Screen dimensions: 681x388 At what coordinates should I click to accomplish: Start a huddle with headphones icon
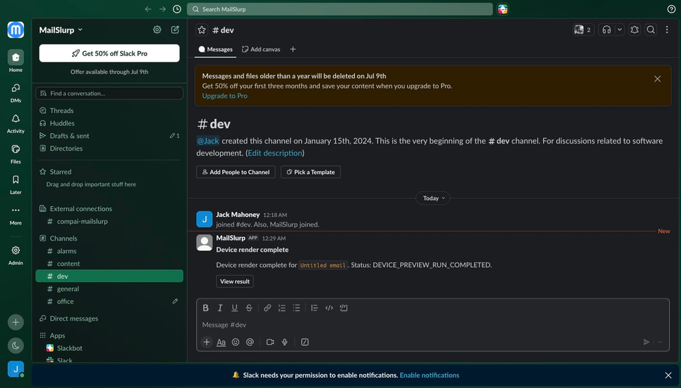pos(607,29)
